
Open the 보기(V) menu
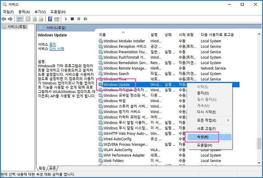pyautogui.click(x=40, y=12)
